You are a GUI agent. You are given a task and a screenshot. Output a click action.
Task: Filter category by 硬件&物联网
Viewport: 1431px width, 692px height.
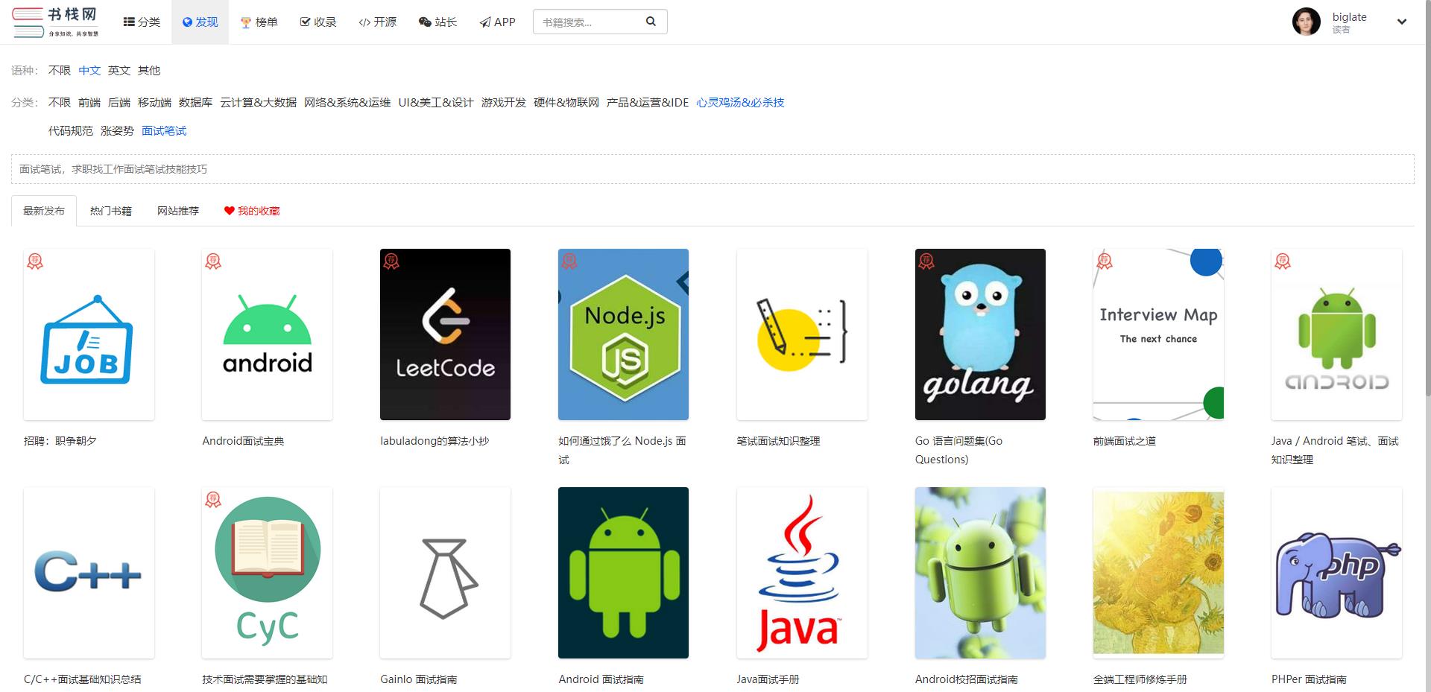coord(566,103)
